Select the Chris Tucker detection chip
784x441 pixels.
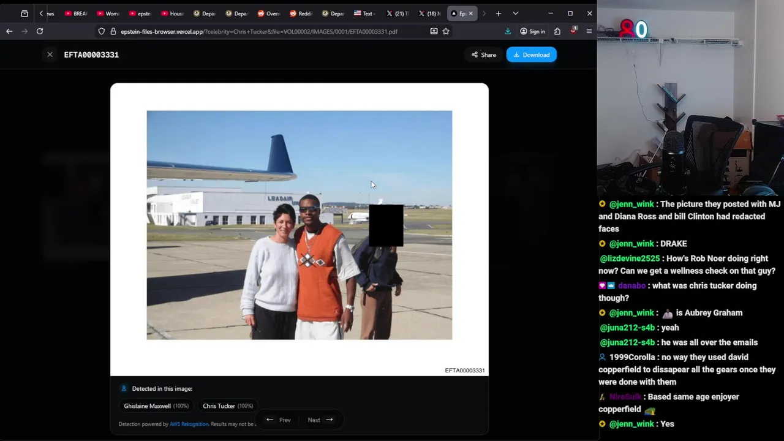point(228,405)
